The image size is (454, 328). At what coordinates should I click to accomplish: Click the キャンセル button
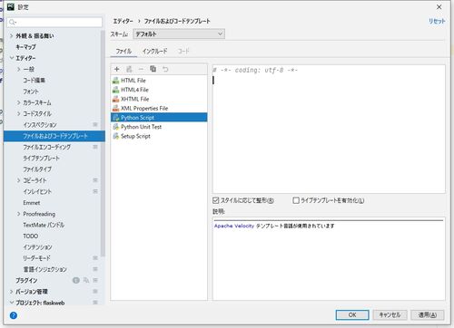[x=390, y=314]
